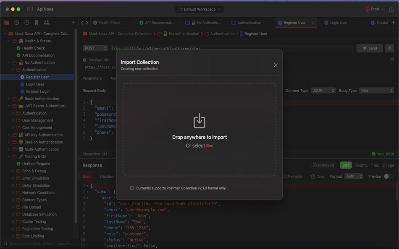Click the red 'files' link

[x=210, y=146]
